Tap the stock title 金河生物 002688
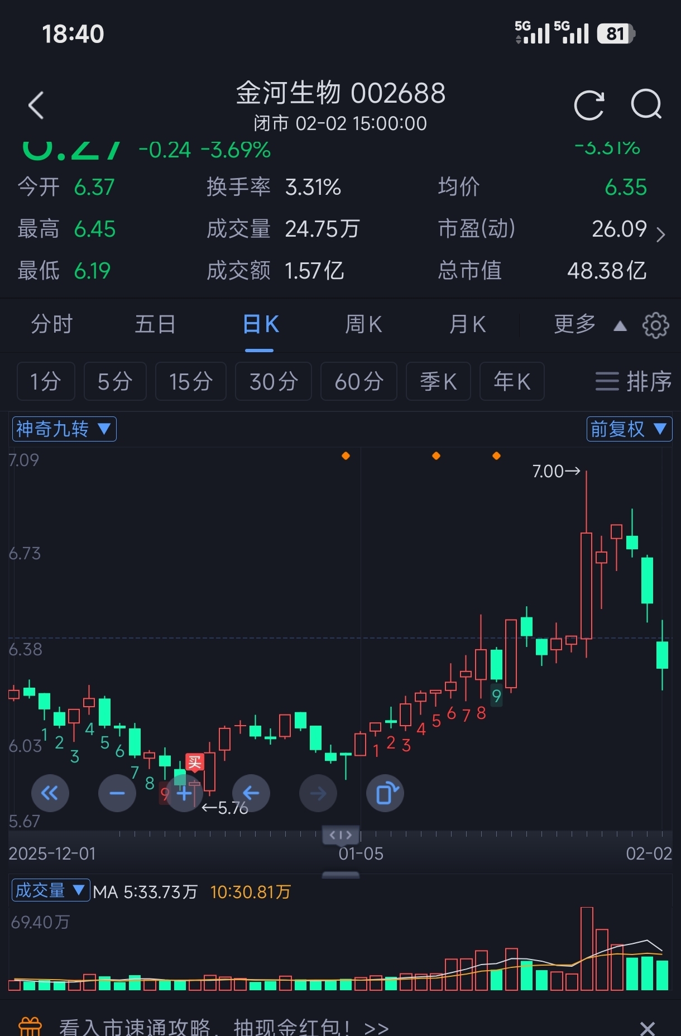 [x=341, y=93]
